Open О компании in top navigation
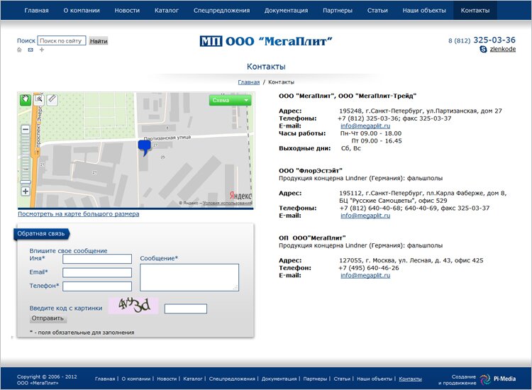The image size is (532, 390). 82,10
